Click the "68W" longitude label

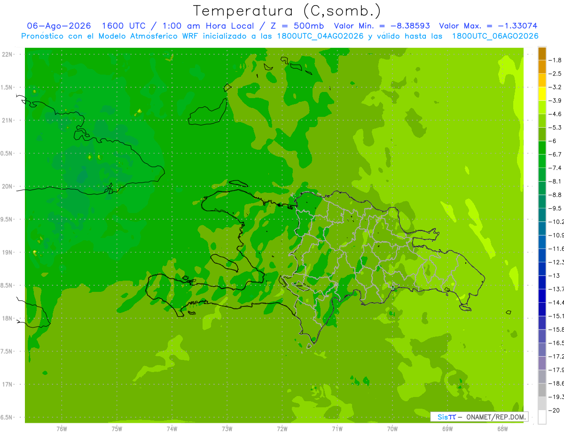click(x=502, y=429)
